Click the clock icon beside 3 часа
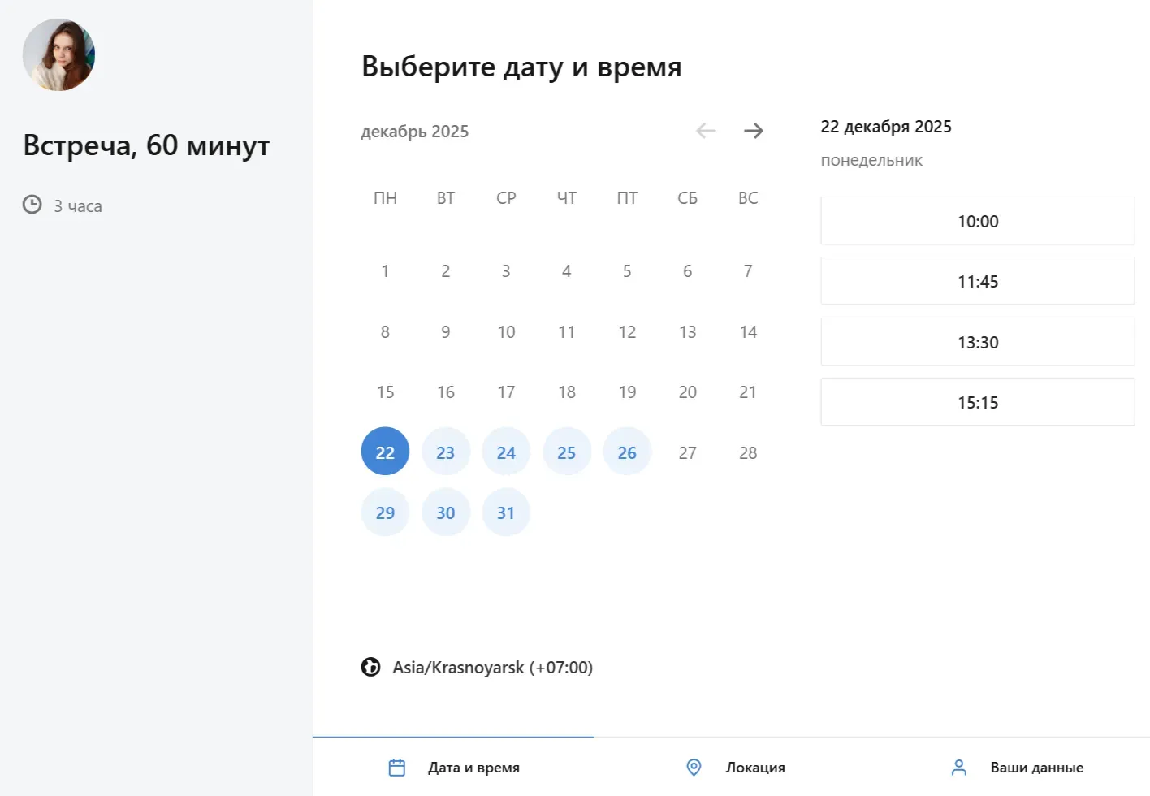The height and width of the screenshot is (796, 1150). (x=32, y=205)
